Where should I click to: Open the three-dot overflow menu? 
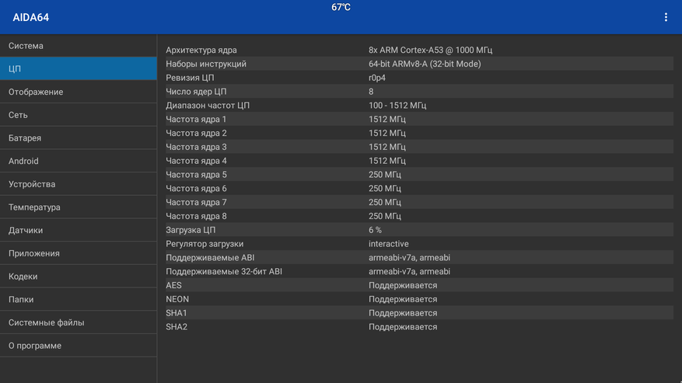point(666,17)
